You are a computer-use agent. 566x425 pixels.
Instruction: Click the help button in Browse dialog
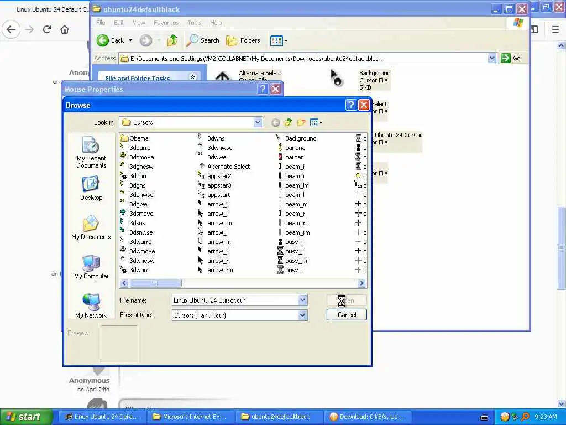(x=350, y=105)
